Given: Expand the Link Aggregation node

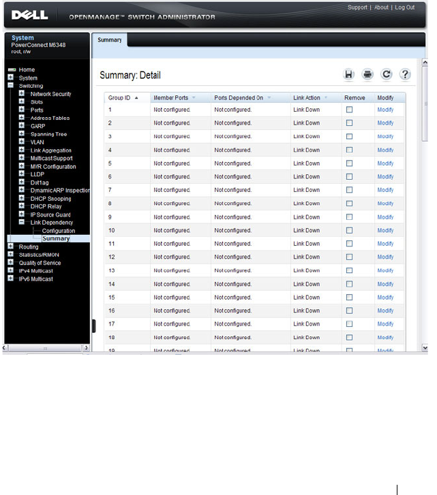Looking at the screenshot, I should [22, 149].
